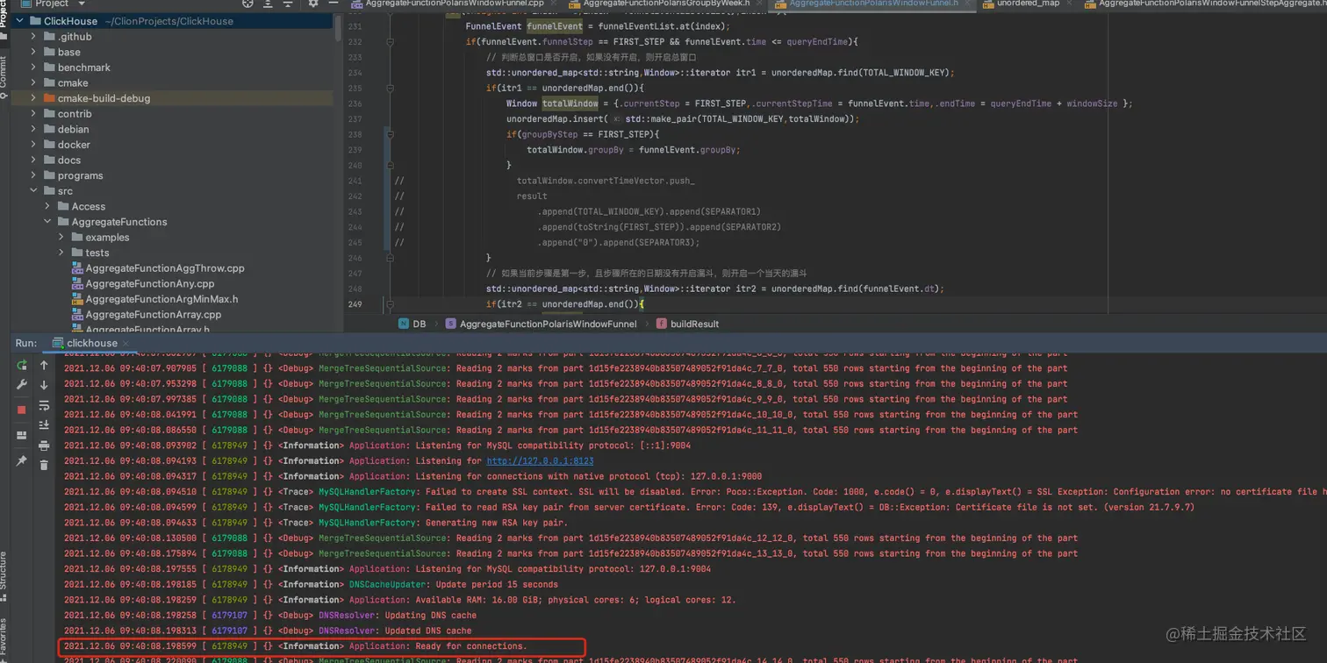Expand the benchmark folder
Image resolution: width=1327 pixels, height=663 pixels.
(x=33, y=68)
